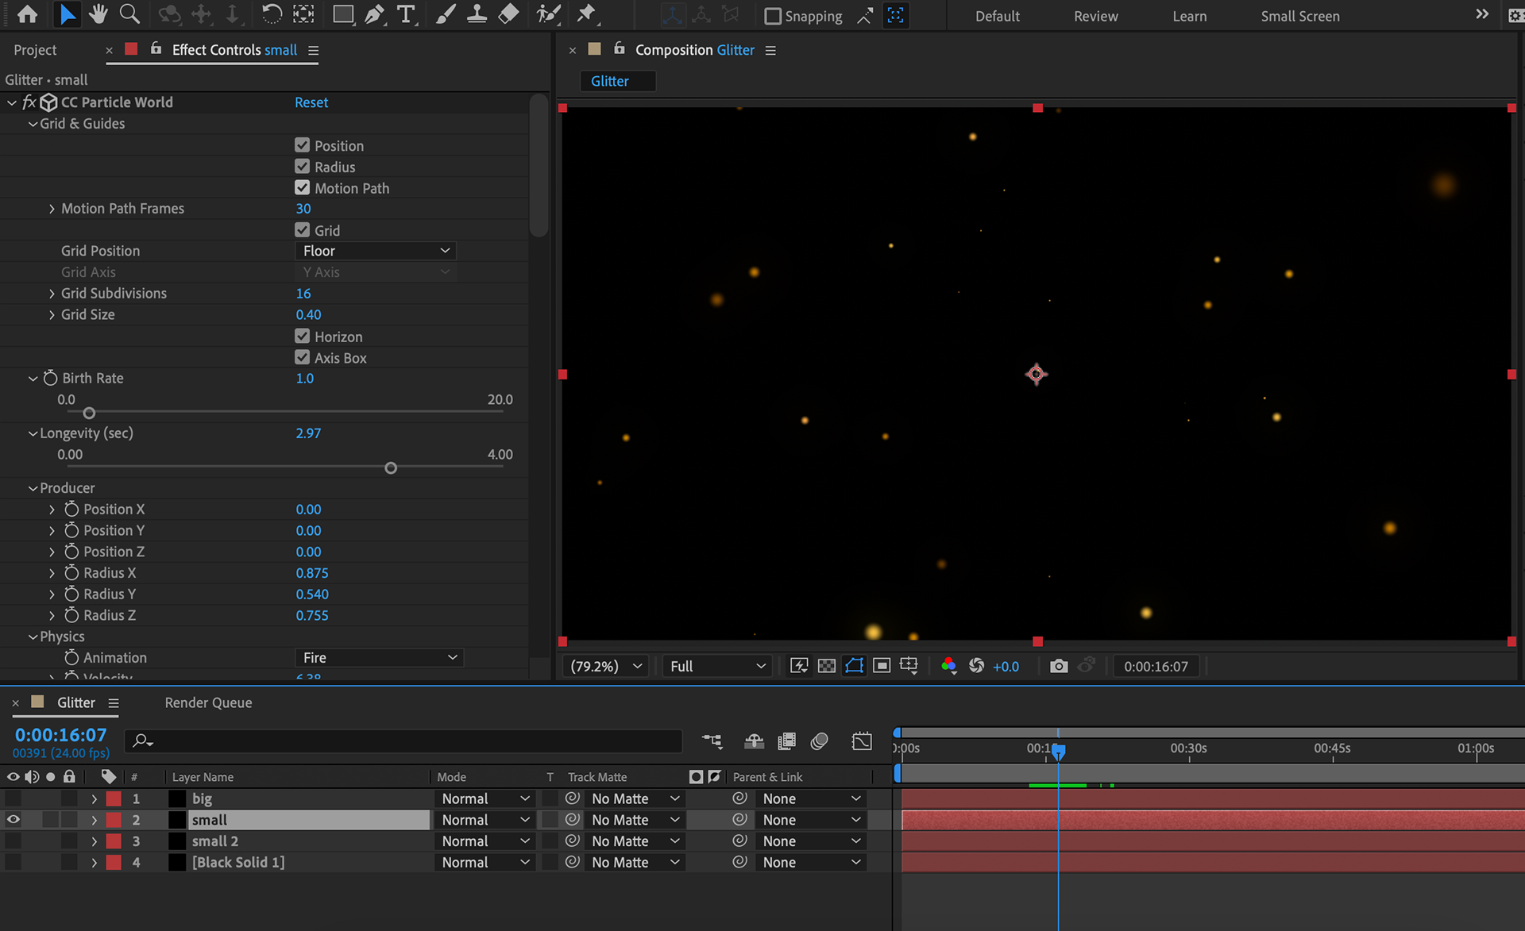The image size is (1525, 931).
Task: Expand the Radius X property
Action: click(52, 573)
